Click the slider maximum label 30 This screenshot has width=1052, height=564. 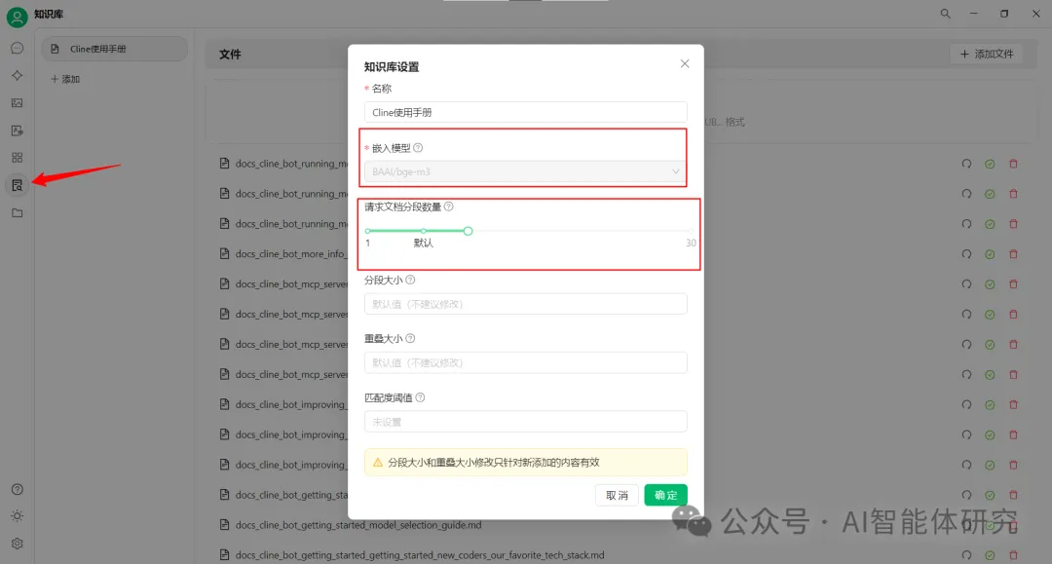pyautogui.click(x=691, y=243)
